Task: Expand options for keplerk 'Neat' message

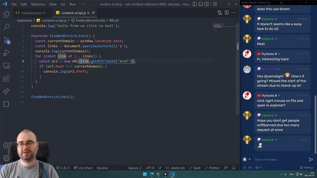Action: click(276, 39)
